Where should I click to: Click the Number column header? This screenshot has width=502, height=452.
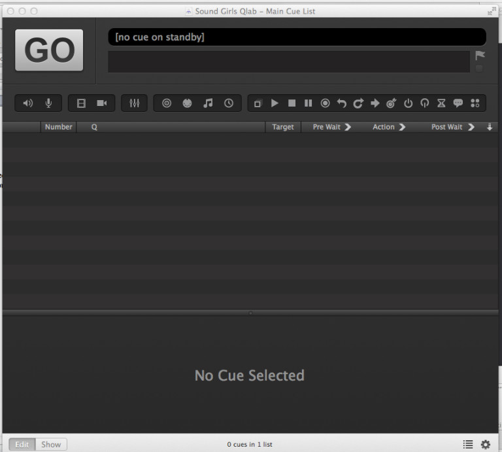click(x=58, y=127)
